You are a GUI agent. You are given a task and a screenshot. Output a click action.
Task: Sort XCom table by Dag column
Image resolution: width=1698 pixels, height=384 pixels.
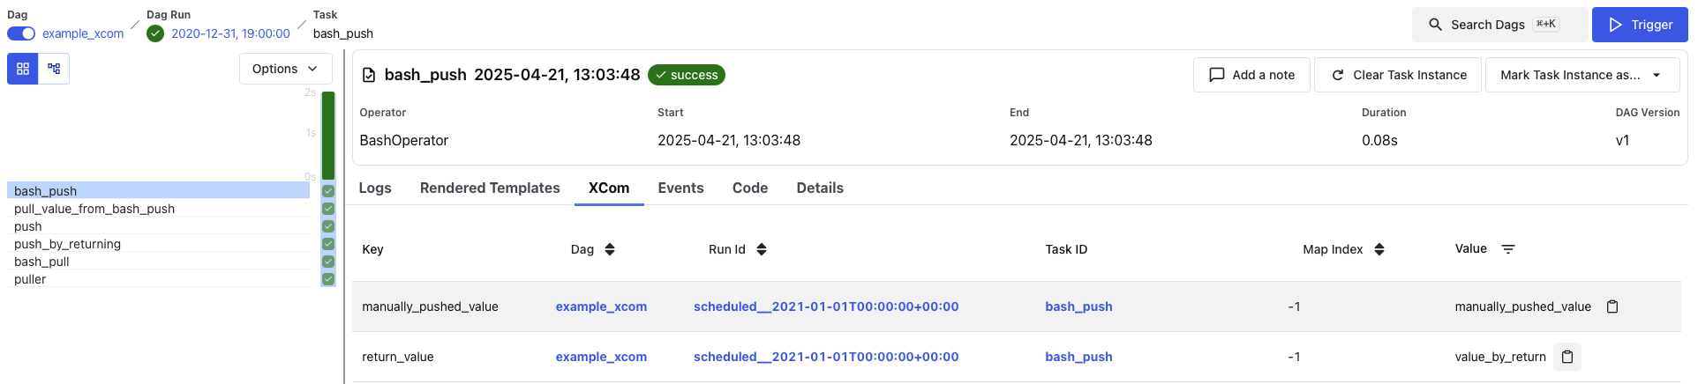pos(610,249)
